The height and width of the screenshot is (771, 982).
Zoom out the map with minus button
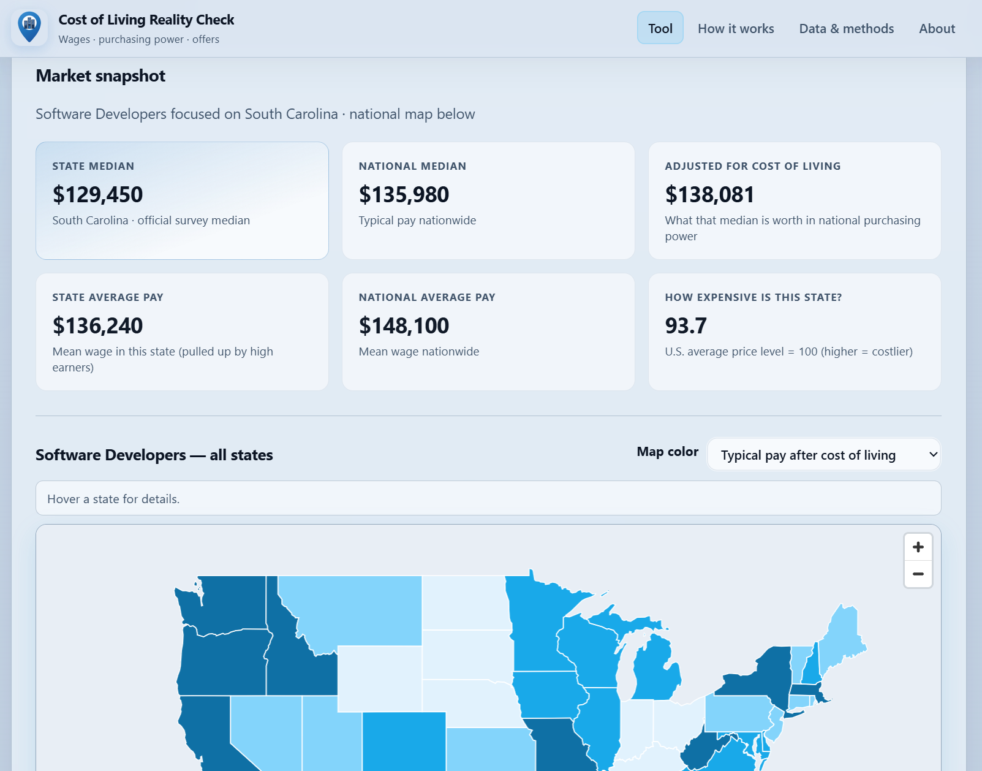pos(918,574)
